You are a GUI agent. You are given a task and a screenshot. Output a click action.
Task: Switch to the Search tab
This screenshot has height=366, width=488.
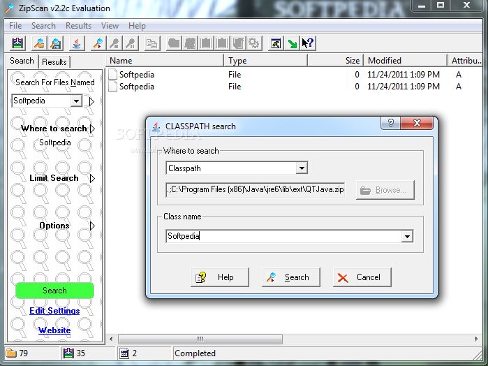pos(22,61)
